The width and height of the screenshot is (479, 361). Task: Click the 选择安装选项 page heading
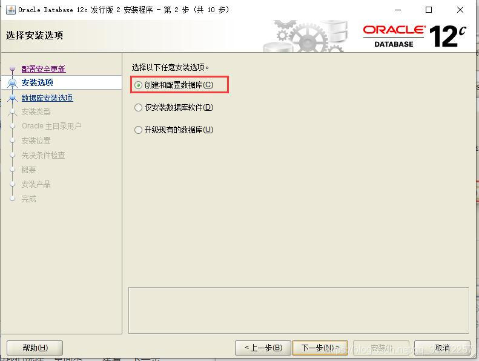35,36
